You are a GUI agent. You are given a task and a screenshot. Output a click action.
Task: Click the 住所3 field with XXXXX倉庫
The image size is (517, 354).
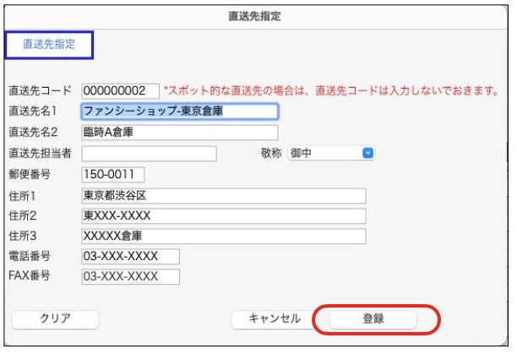point(223,236)
